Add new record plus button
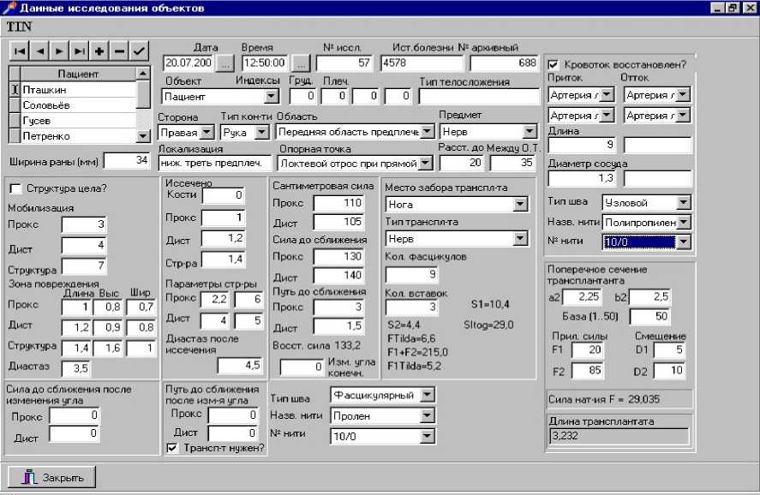The image size is (760, 495). 99,51
